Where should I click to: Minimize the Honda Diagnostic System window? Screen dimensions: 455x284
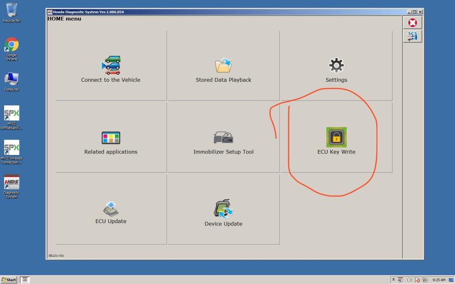tap(409, 12)
